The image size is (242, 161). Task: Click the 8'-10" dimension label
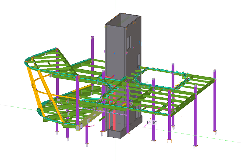[151, 122]
